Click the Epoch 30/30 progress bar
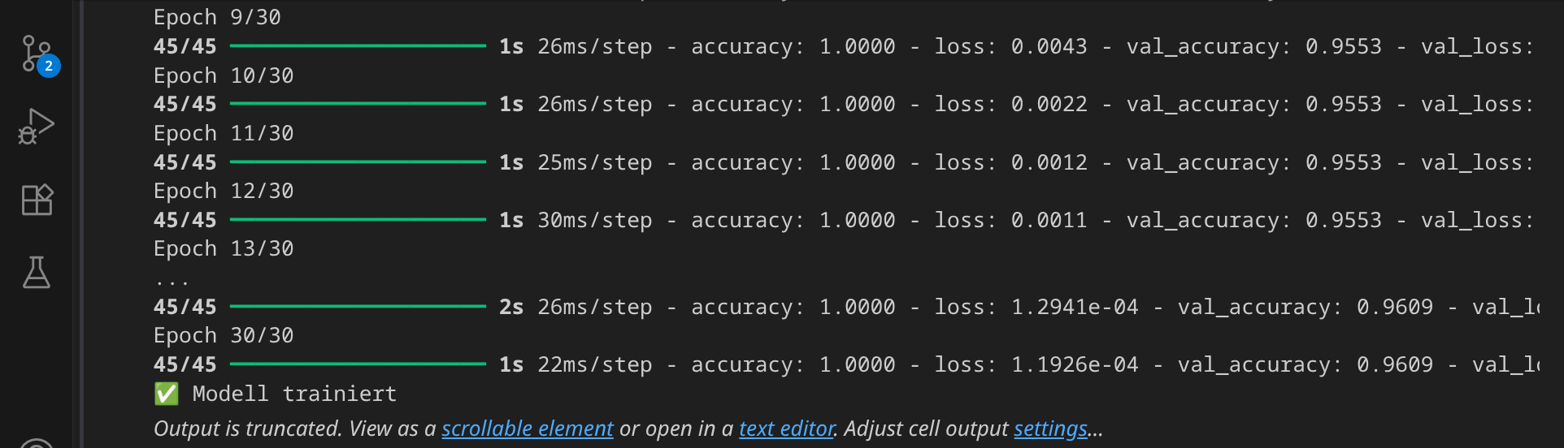Image resolution: width=1564 pixels, height=448 pixels. (358, 364)
